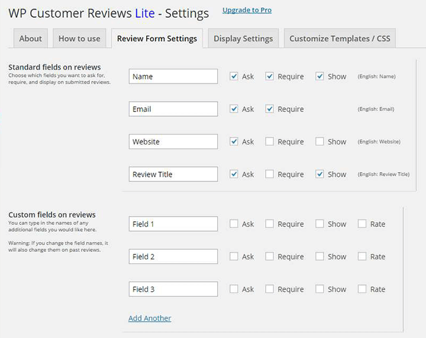Enable Rate for custom Field 3
Viewport: 426px width, 338px height.
(362, 289)
